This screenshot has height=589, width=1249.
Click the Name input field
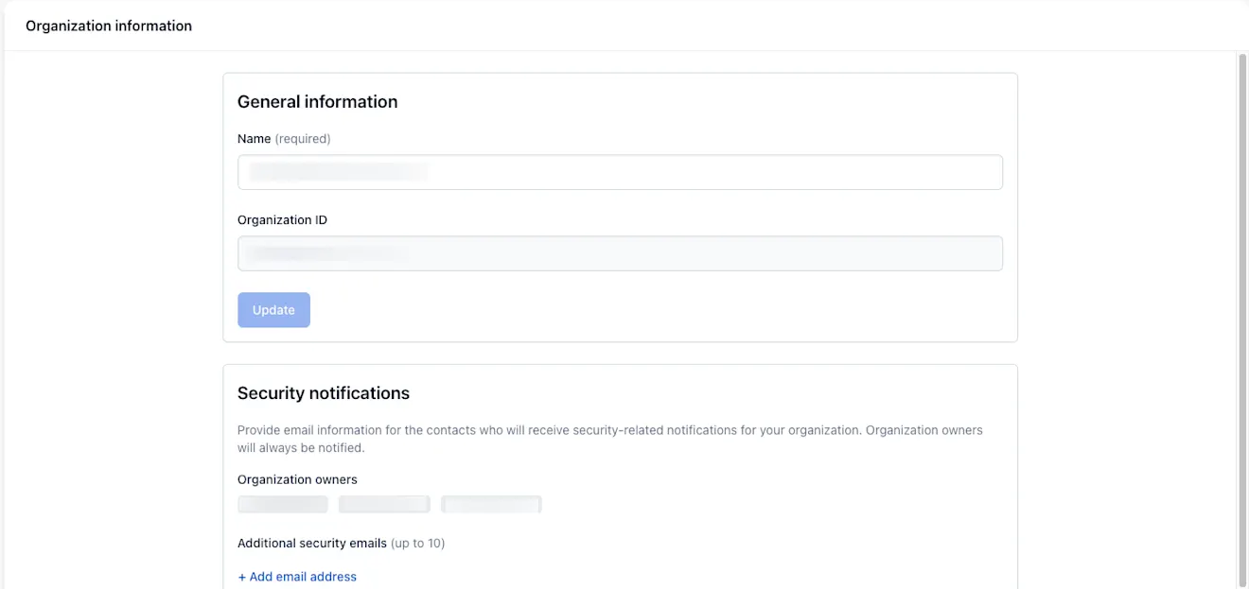[620, 172]
